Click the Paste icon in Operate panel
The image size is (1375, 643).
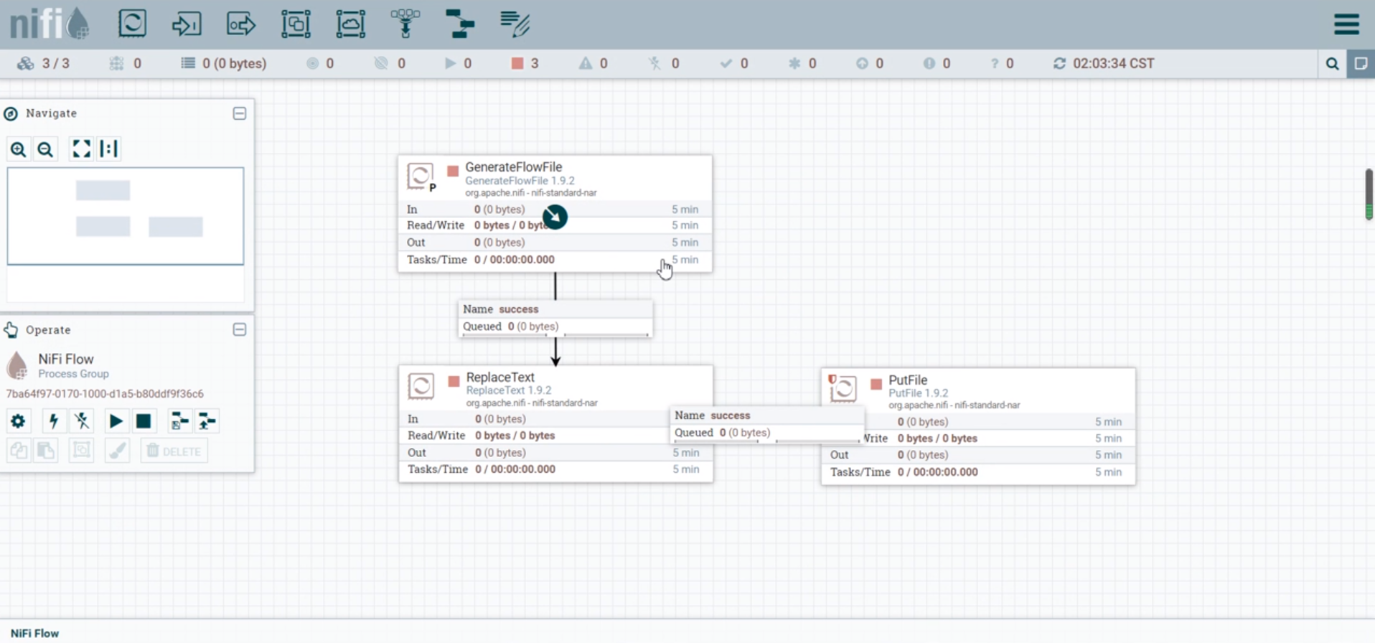46,451
